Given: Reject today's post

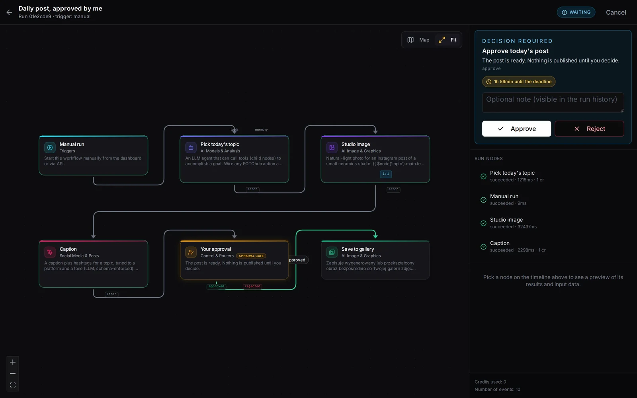Looking at the screenshot, I should pyautogui.click(x=589, y=129).
